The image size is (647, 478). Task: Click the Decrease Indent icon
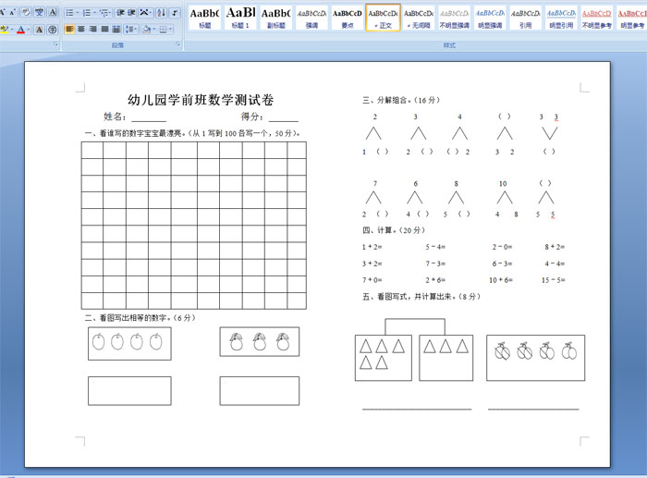coord(120,12)
